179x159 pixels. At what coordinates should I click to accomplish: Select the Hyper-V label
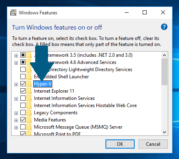(43, 84)
